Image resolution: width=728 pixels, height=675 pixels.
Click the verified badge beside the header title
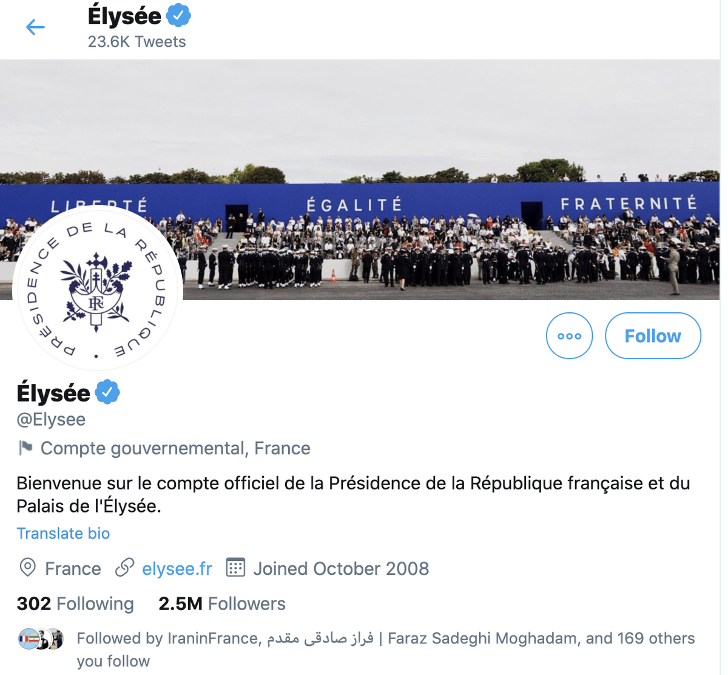pyautogui.click(x=178, y=16)
